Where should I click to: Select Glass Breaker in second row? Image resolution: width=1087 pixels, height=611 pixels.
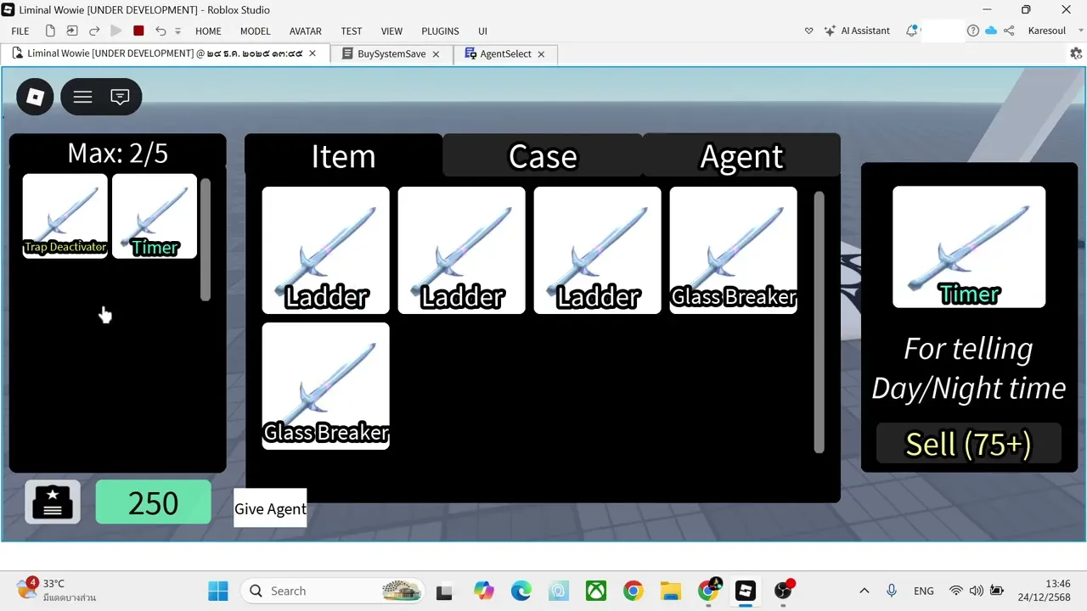coord(326,386)
